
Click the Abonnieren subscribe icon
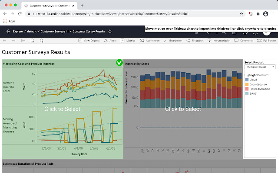tap(142, 41)
